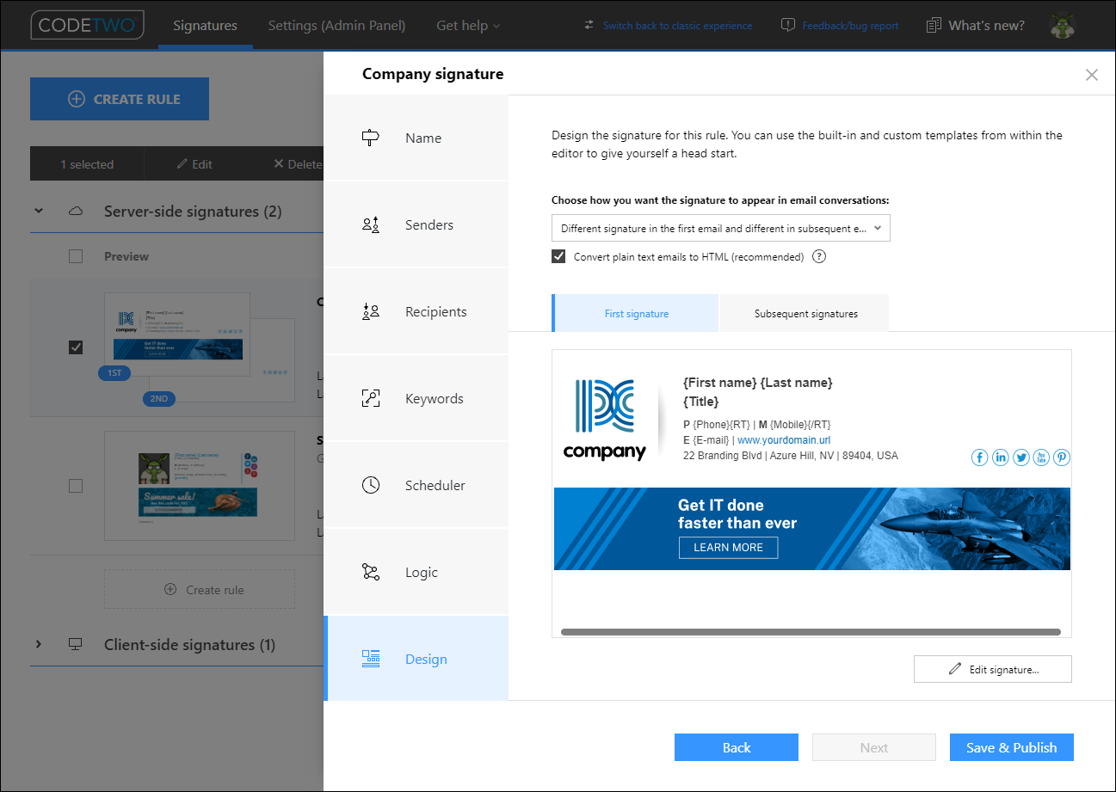This screenshot has height=792, width=1116.
Task: Click Edit signature... button
Action: click(993, 669)
